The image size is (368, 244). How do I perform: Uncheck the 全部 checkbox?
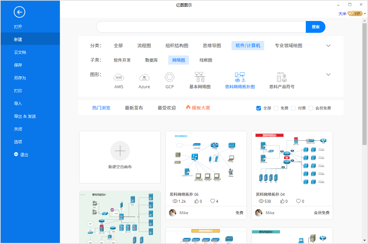click(259, 108)
